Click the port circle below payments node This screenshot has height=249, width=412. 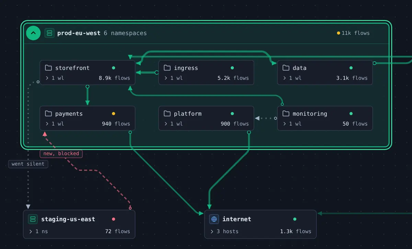click(130, 132)
